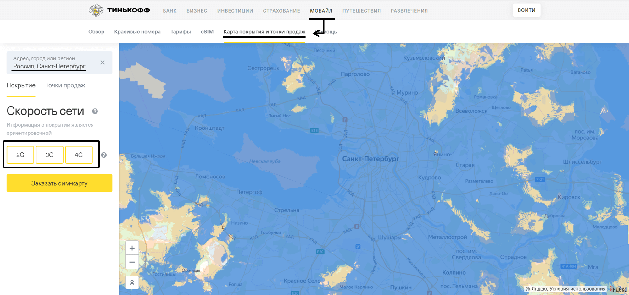The width and height of the screenshot is (629, 295).
Task: Click Пушкин label on map
Action: (401, 287)
